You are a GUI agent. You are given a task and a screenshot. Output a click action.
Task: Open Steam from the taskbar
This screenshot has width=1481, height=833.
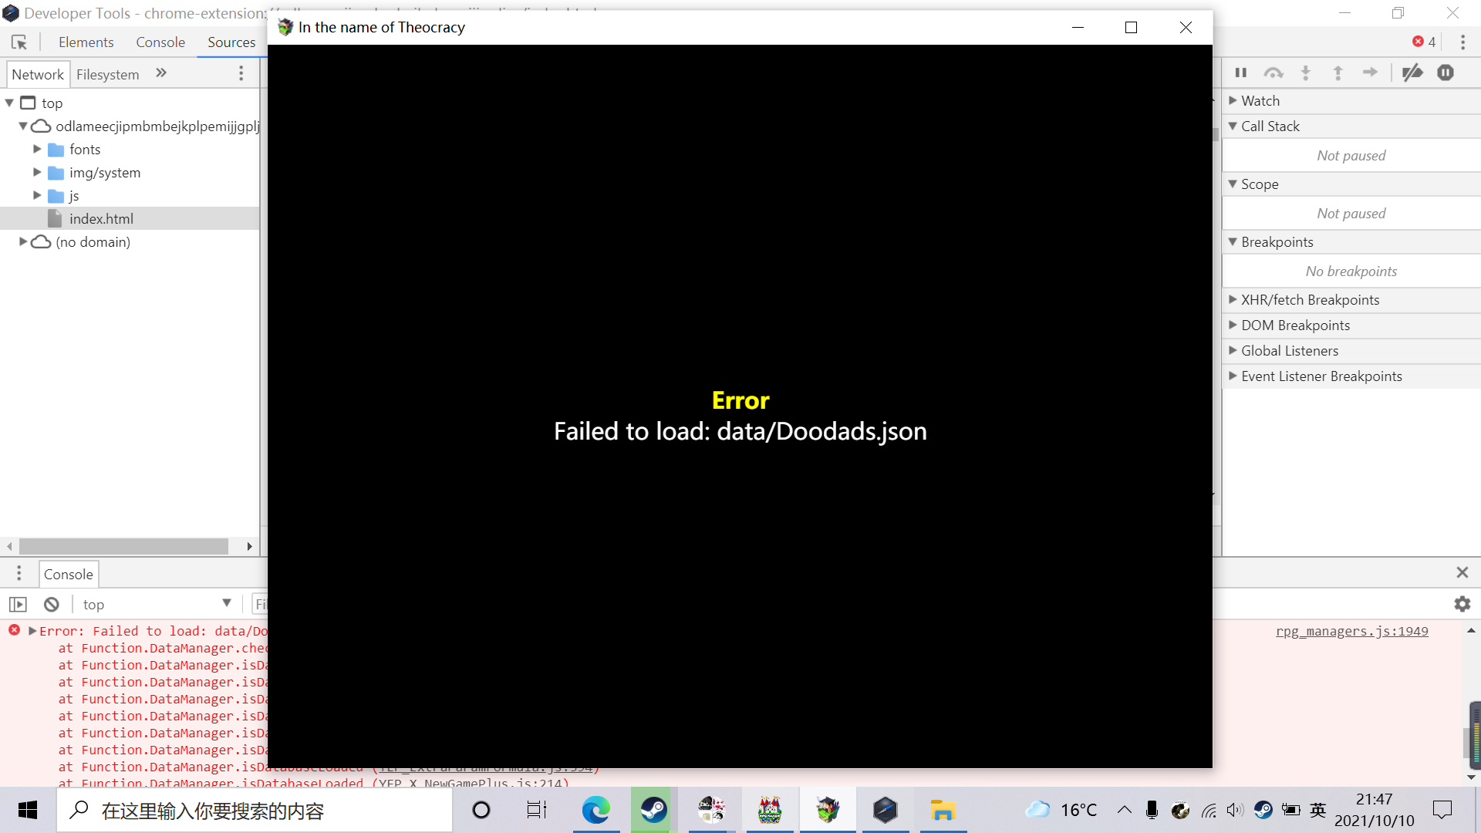(x=653, y=810)
